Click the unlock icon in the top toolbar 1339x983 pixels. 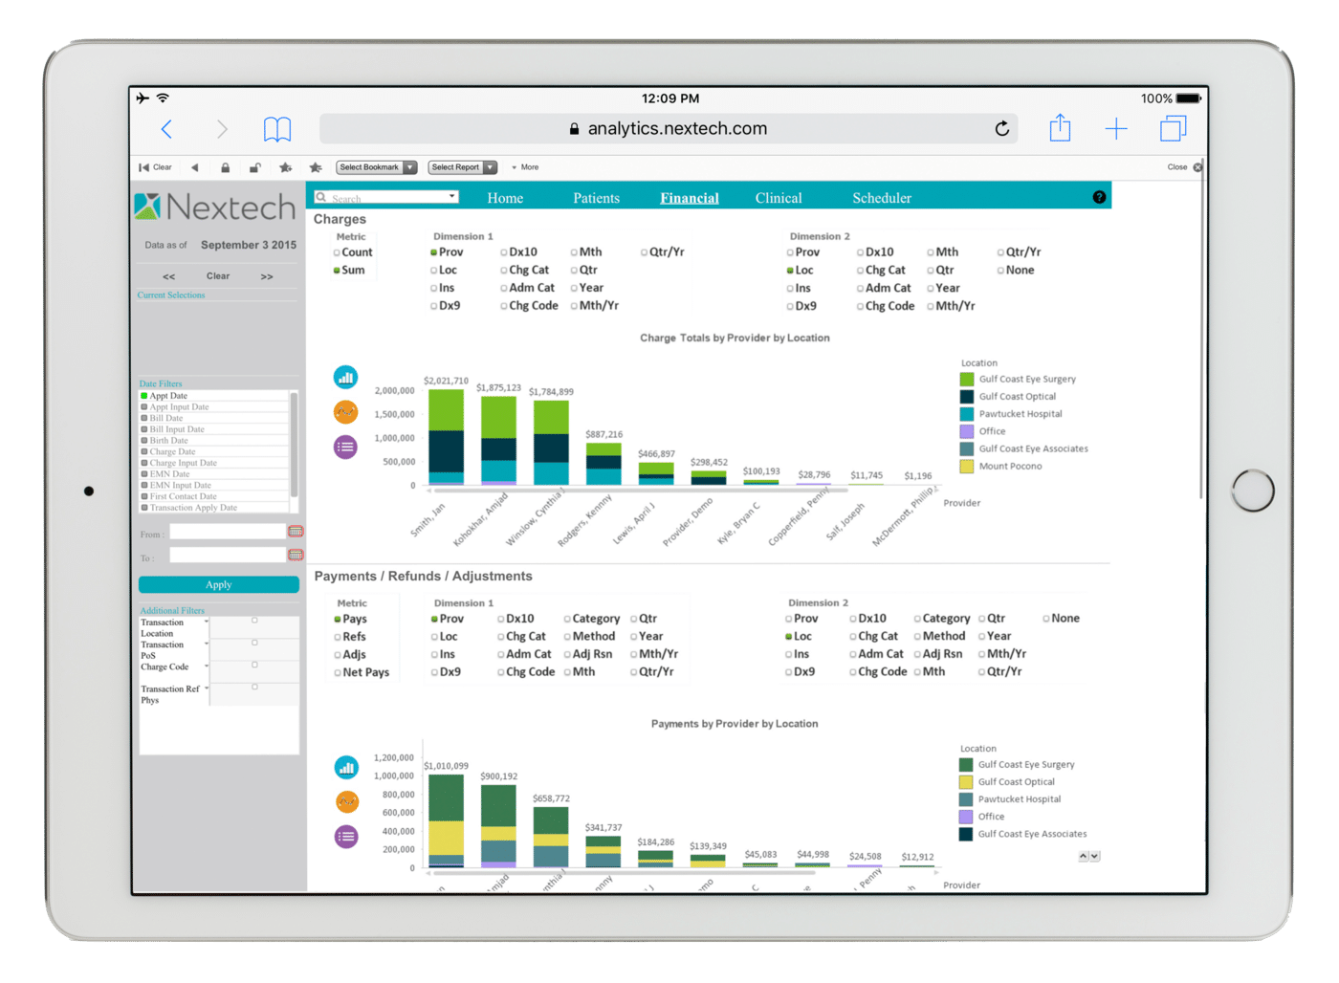click(x=254, y=167)
